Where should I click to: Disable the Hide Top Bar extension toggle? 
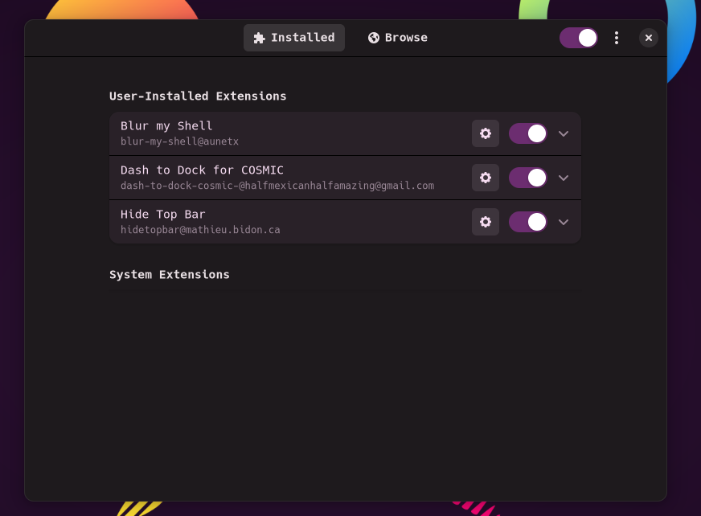(x=528, y=222)
